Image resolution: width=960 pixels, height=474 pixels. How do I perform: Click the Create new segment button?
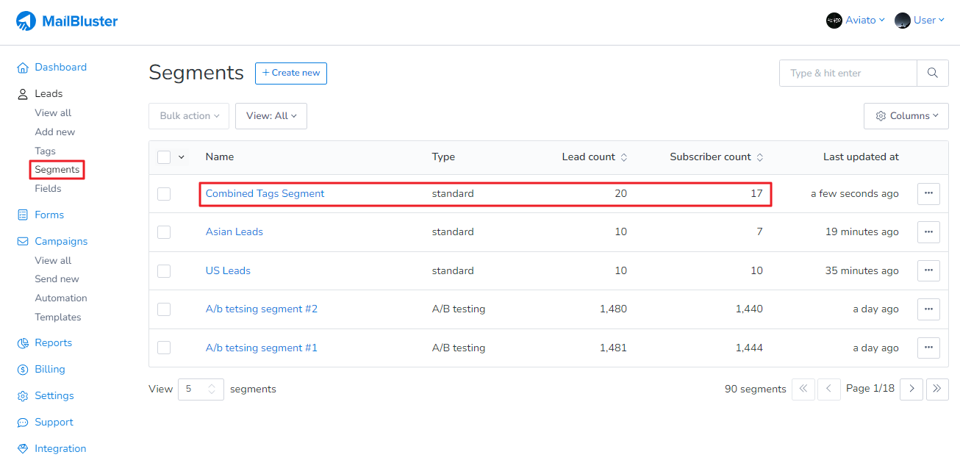(x=290, y=73)
